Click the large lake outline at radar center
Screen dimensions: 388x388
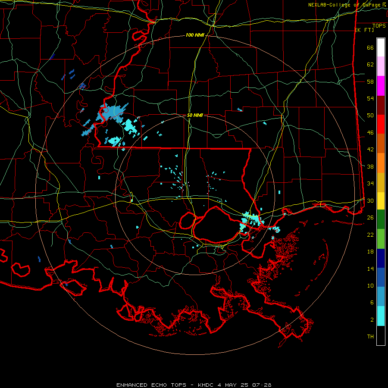tap(218, 225)
